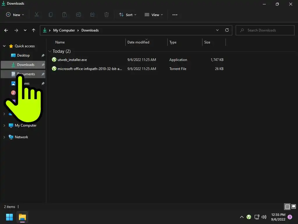
Task: Collapse the Today (2) group
Action: tap(50, 51)
